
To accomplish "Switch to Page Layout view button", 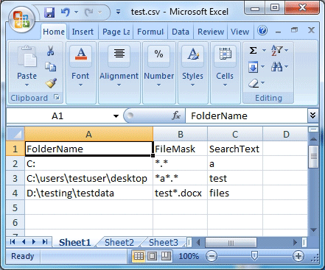I will (152, 256).
